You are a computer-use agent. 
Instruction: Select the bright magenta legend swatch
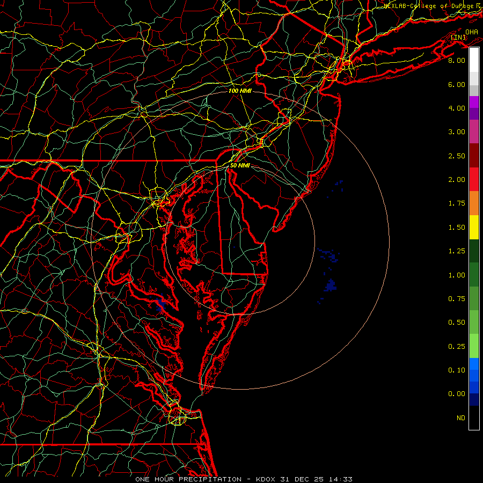(x=474, y=102)
